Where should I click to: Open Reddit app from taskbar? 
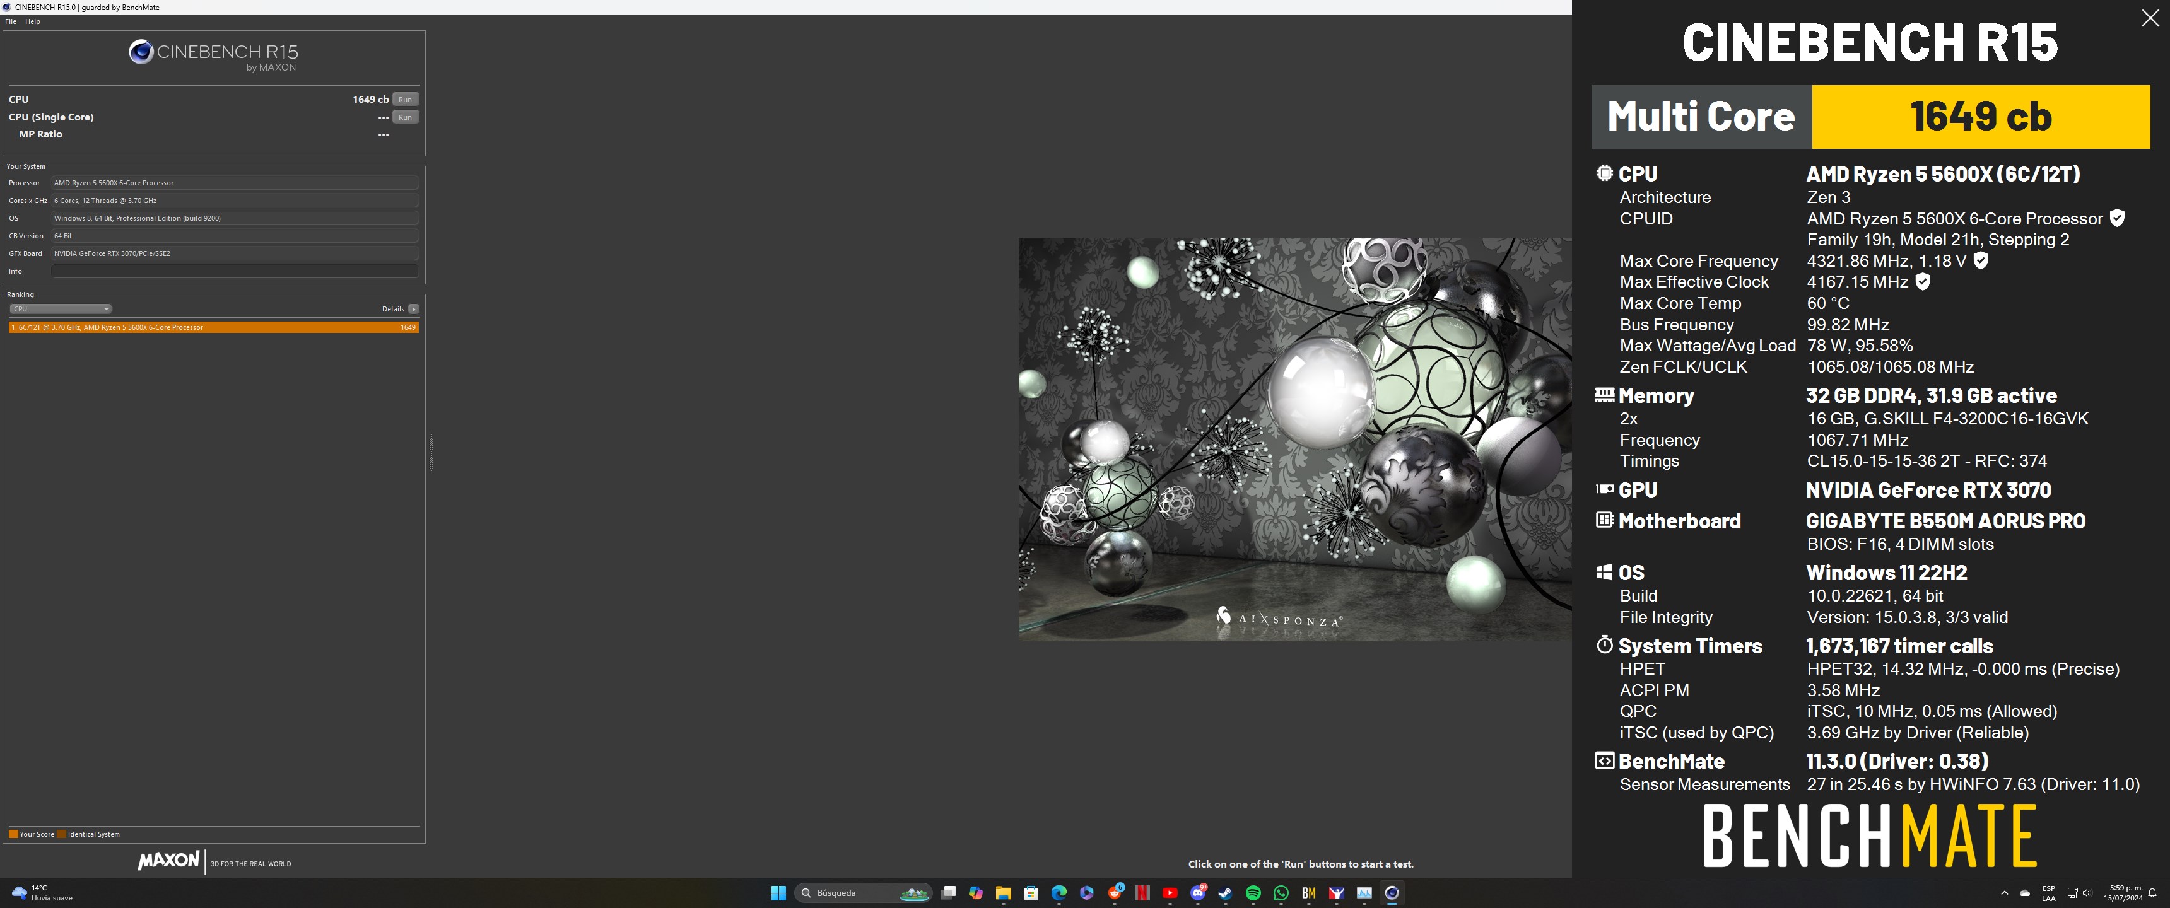pos(1115,893)
